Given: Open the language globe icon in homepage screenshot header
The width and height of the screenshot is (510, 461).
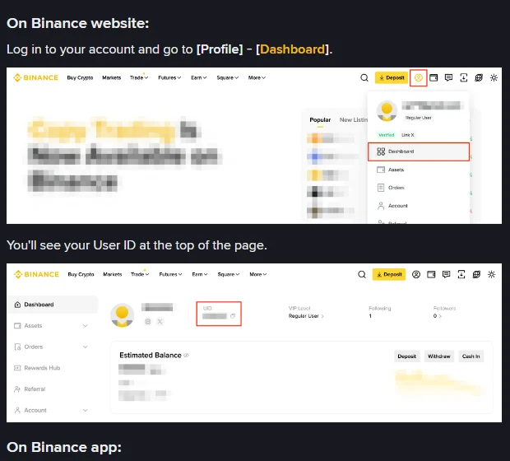Looking at the screenshot, I should point(479,78).
